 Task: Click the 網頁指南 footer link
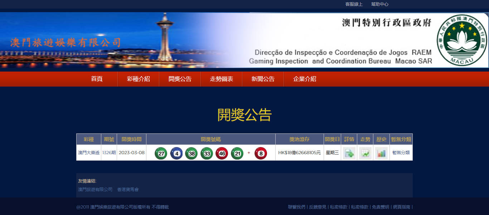pos(401,207)
